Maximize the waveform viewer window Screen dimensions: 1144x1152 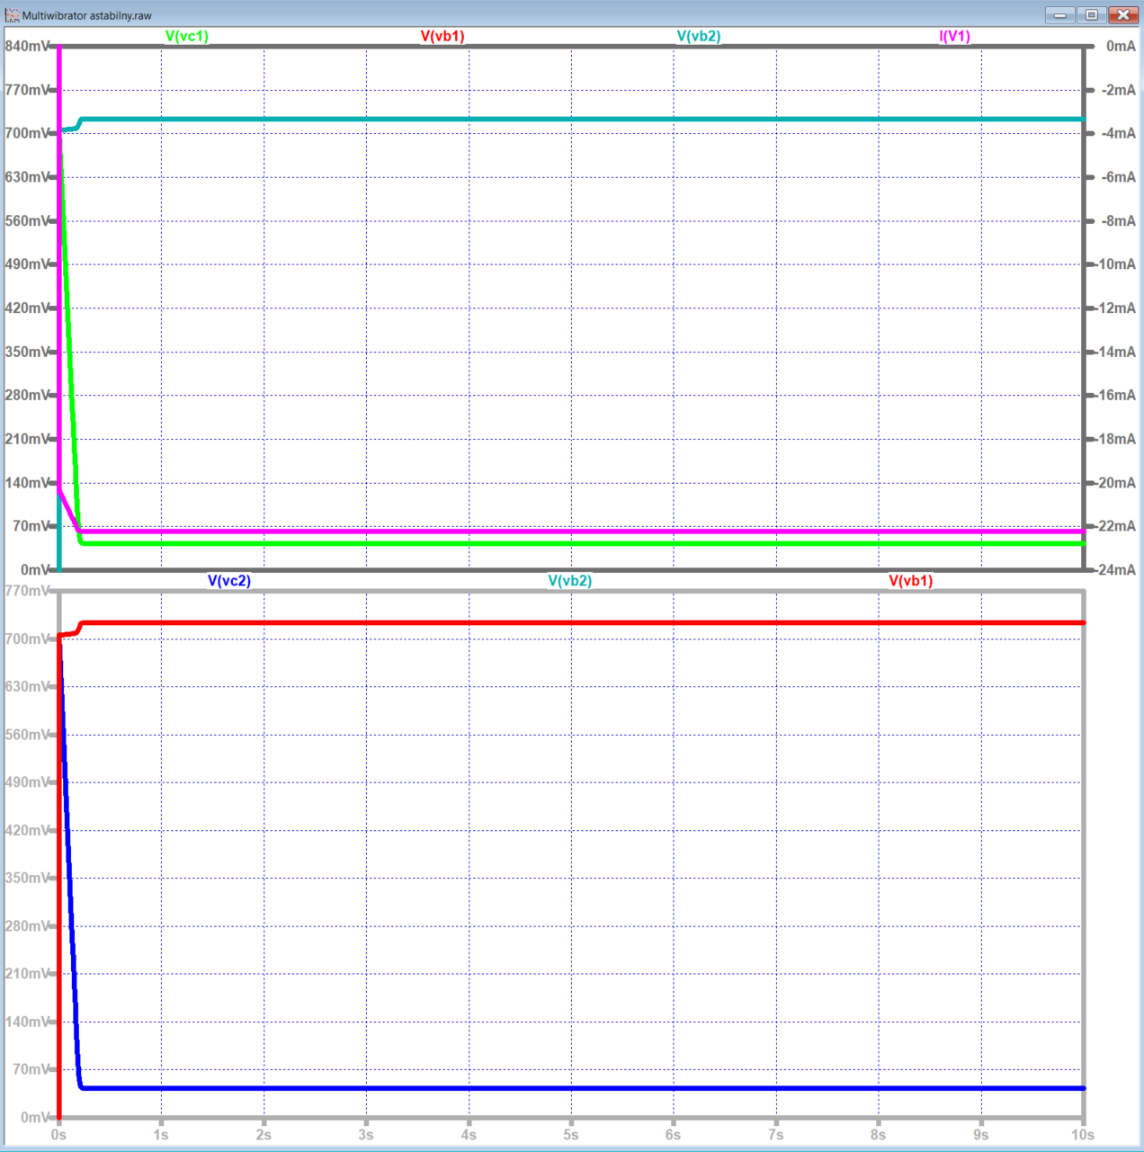coord(1091,14)
